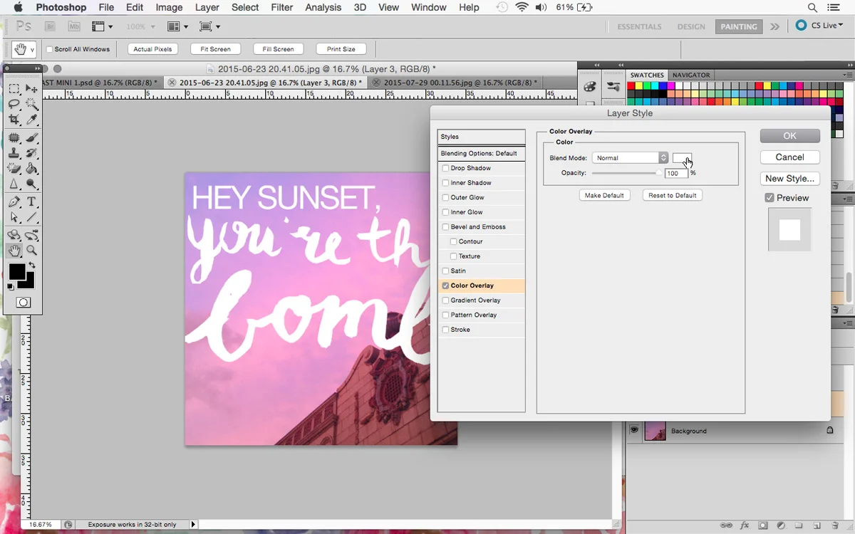Open the Filter menu
Screen dimensions: 855x534
point(281,8)
